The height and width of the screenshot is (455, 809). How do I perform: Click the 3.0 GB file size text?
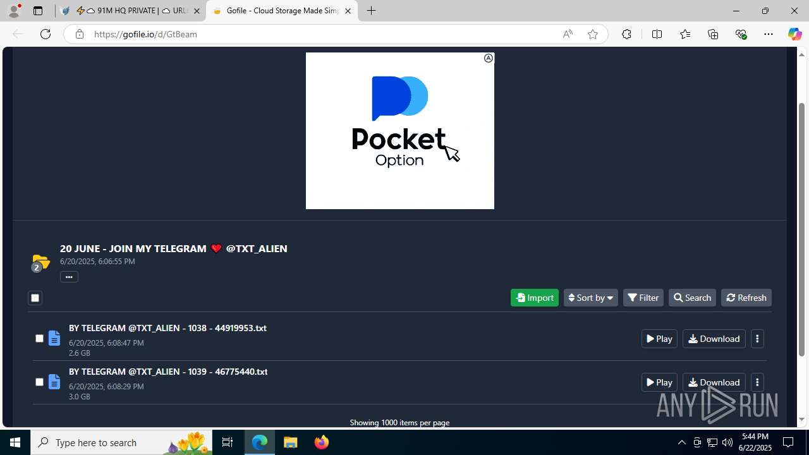click(80, 397)
